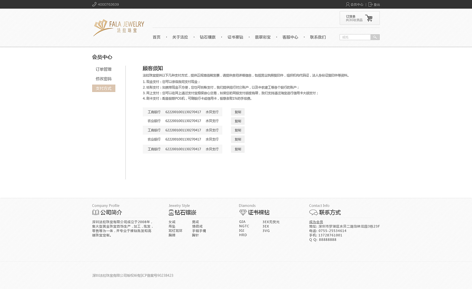Click the search magnifier icon
This screenshot has height=289, width=472.
tap(375, 37)
